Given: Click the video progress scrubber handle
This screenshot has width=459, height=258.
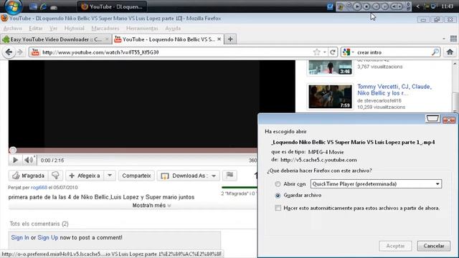Looking at the screenshot, I should 13,150.
